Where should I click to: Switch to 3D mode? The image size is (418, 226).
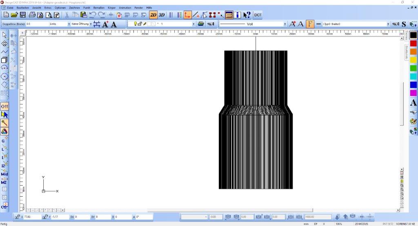point(162,15)
